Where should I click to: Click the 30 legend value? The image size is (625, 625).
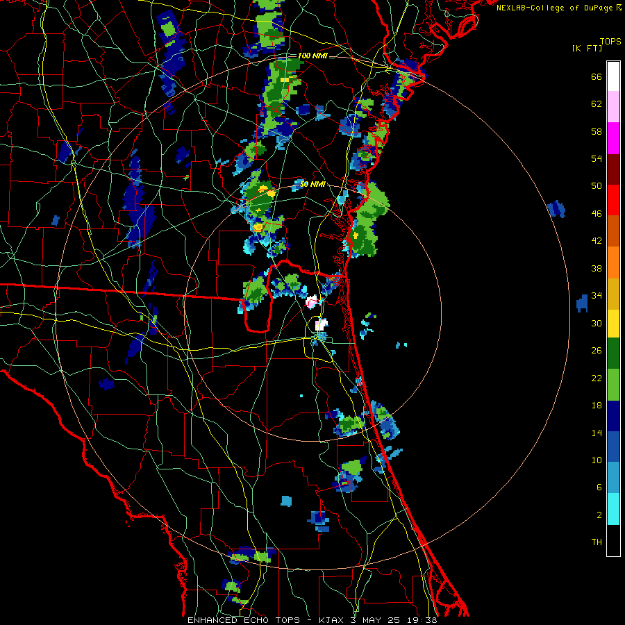click(597, 323)
